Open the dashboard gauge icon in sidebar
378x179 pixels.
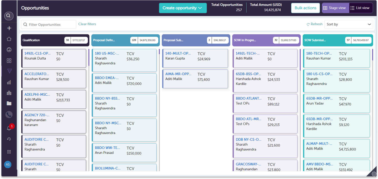pyautogui.click(x=9, y=50)
